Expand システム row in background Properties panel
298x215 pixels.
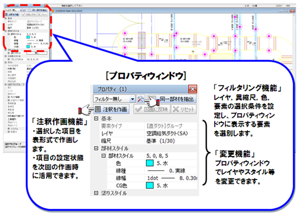click(x=8, y=129)
